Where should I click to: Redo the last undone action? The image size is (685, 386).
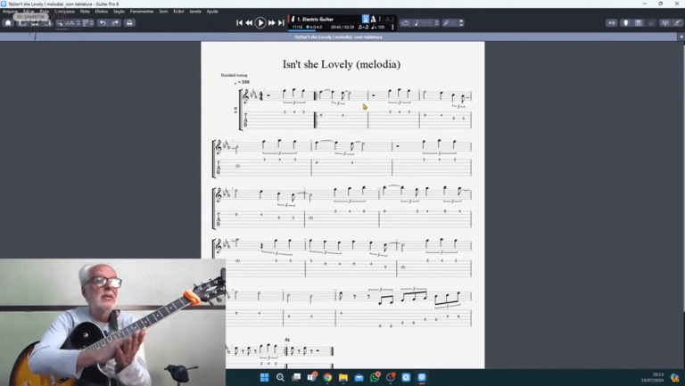(x=115, y=22)
